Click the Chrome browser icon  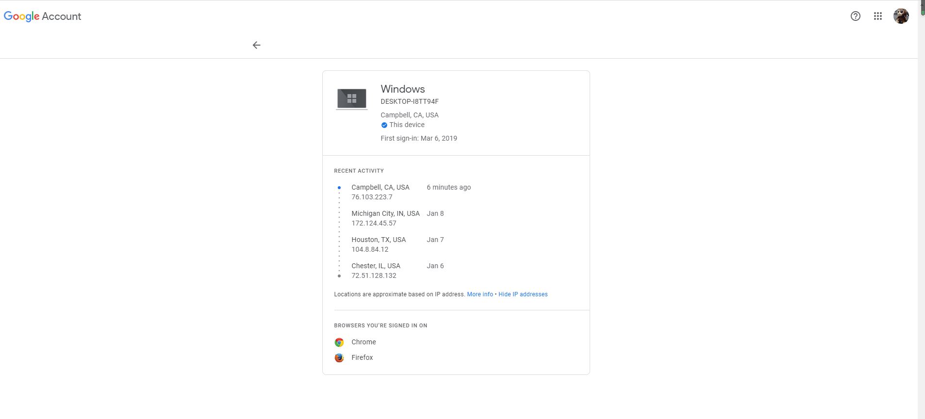pyautogui.click(x=339, y=342)
